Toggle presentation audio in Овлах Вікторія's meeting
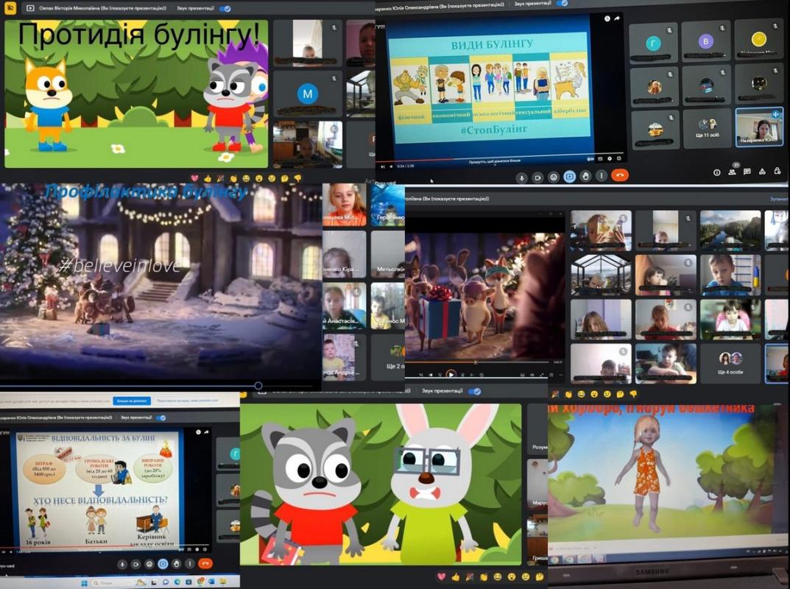This screenshot has width=790, height=589. click(x=225, y=9)
